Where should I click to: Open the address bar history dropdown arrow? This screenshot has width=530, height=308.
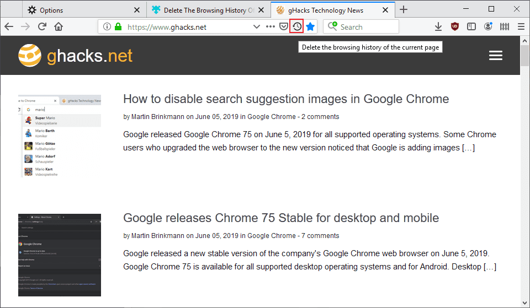pyautogui.click(x=257, y=26)
